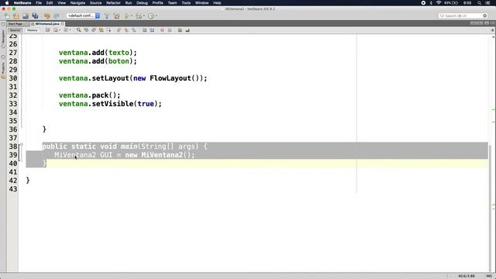This screenshot has width=496, height=279.
Task: Toggle Rectangular Selection icon
Action: [108, 30]
